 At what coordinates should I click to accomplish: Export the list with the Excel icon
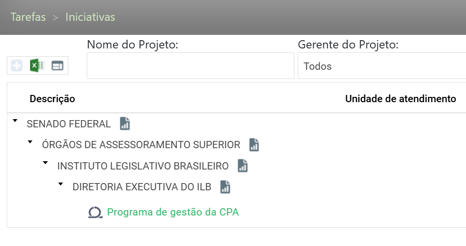(37, 65)
